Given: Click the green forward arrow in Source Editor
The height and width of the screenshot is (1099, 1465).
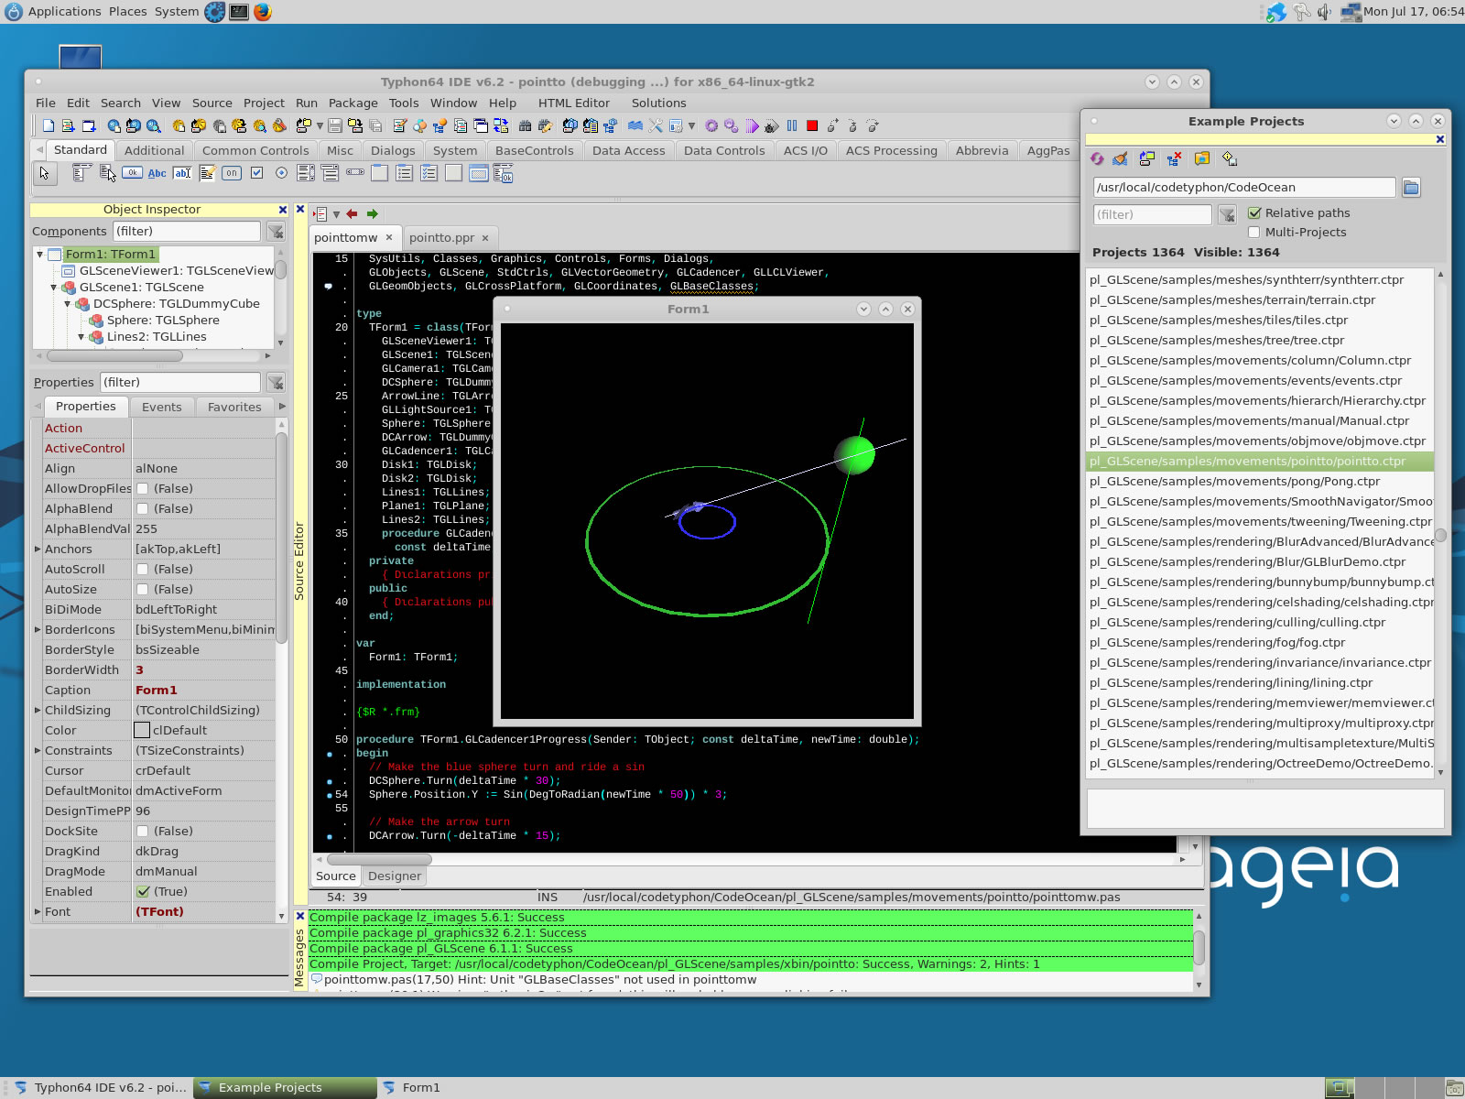Looking at the screenshot, I should pyautogui.click(x=373, y=213).
